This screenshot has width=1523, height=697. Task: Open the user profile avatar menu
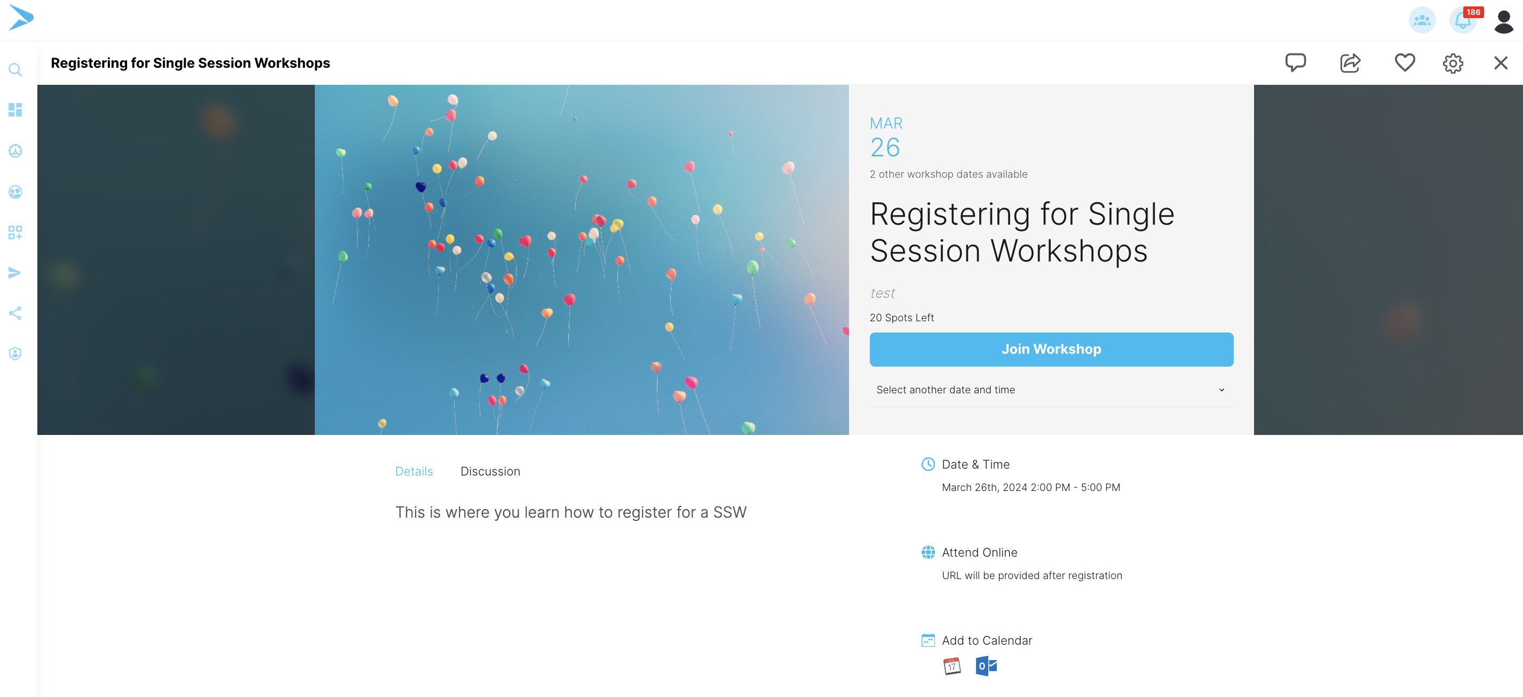(x=1503, y=21)
